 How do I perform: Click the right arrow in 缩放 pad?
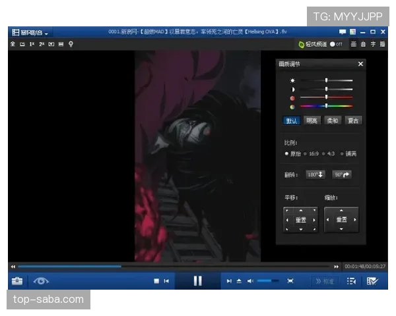355,220
